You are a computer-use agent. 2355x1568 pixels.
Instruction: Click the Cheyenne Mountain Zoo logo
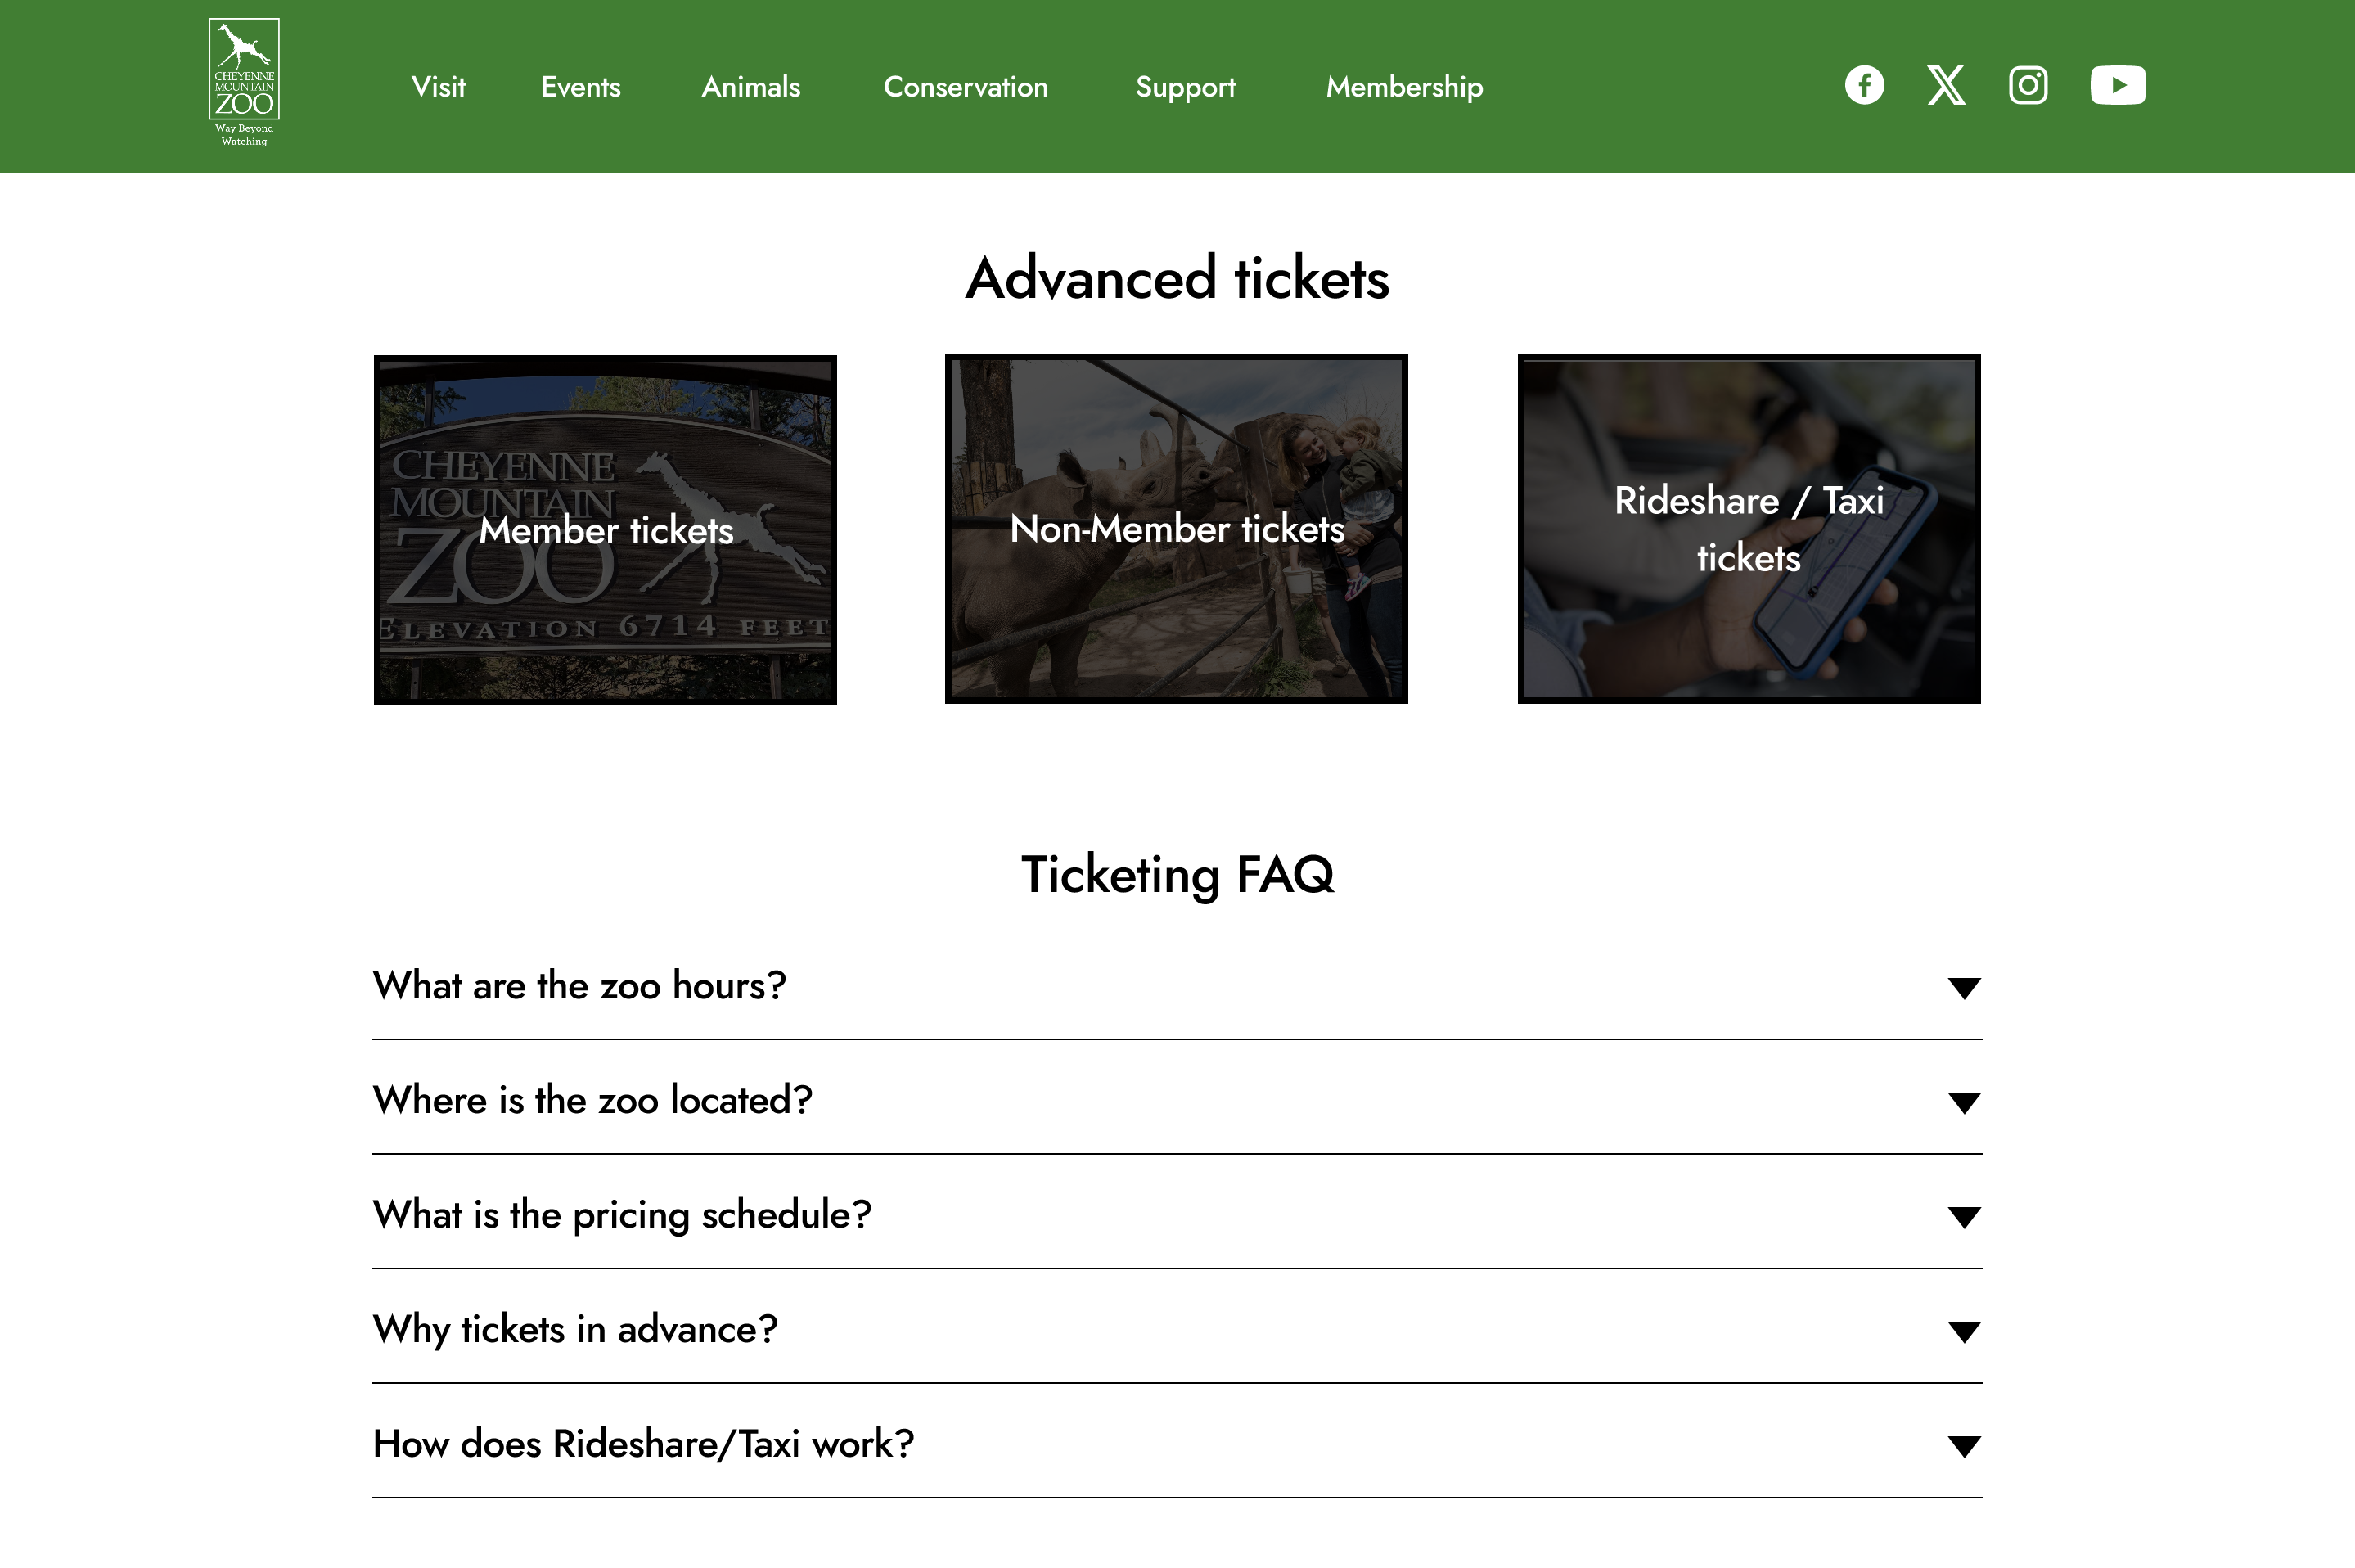pos(244,83)
